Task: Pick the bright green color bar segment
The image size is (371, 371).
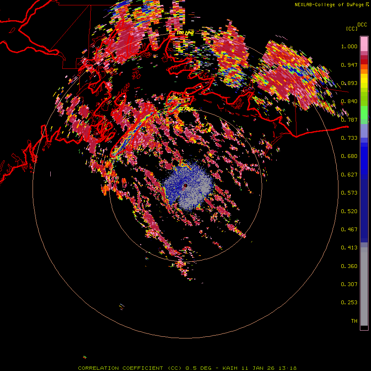Action: click(364, 113)
